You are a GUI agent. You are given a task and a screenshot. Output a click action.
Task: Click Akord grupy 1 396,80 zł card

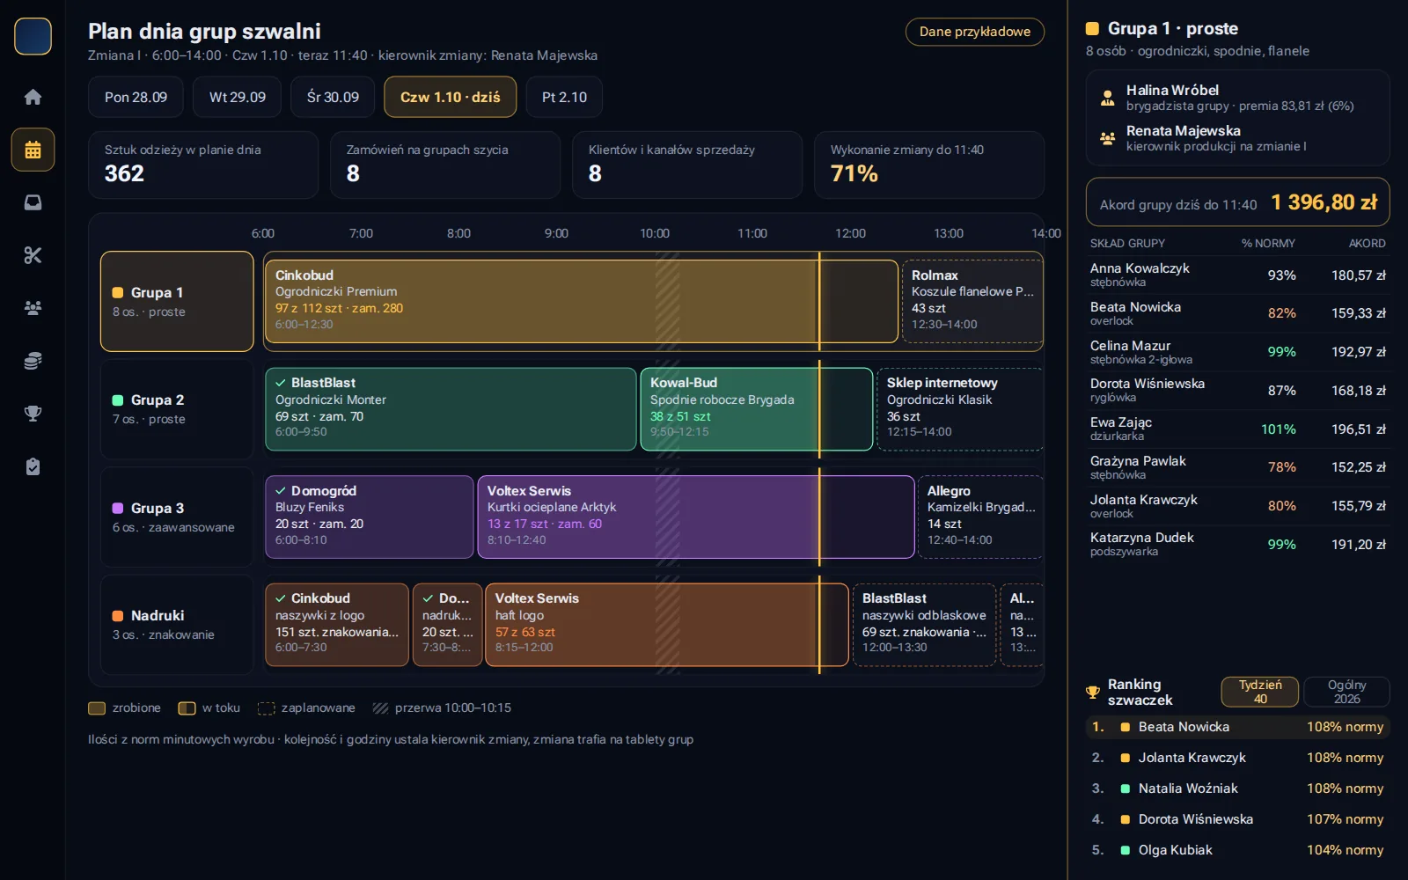click(1237, 203)
